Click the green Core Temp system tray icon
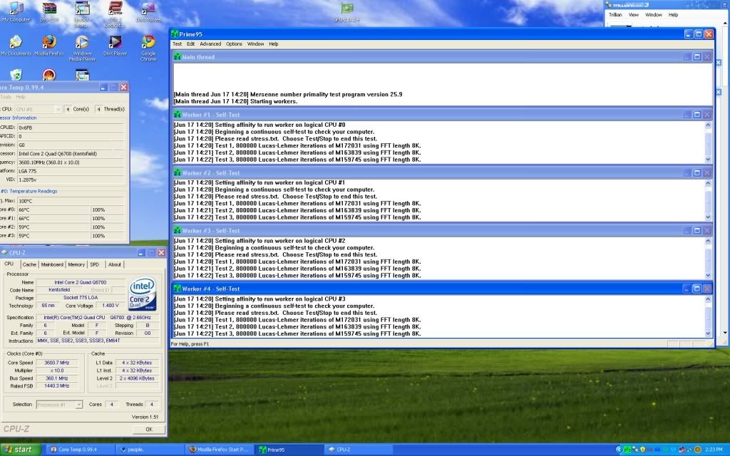The height and width of the screenshot is (456, 730). point(627,450)
